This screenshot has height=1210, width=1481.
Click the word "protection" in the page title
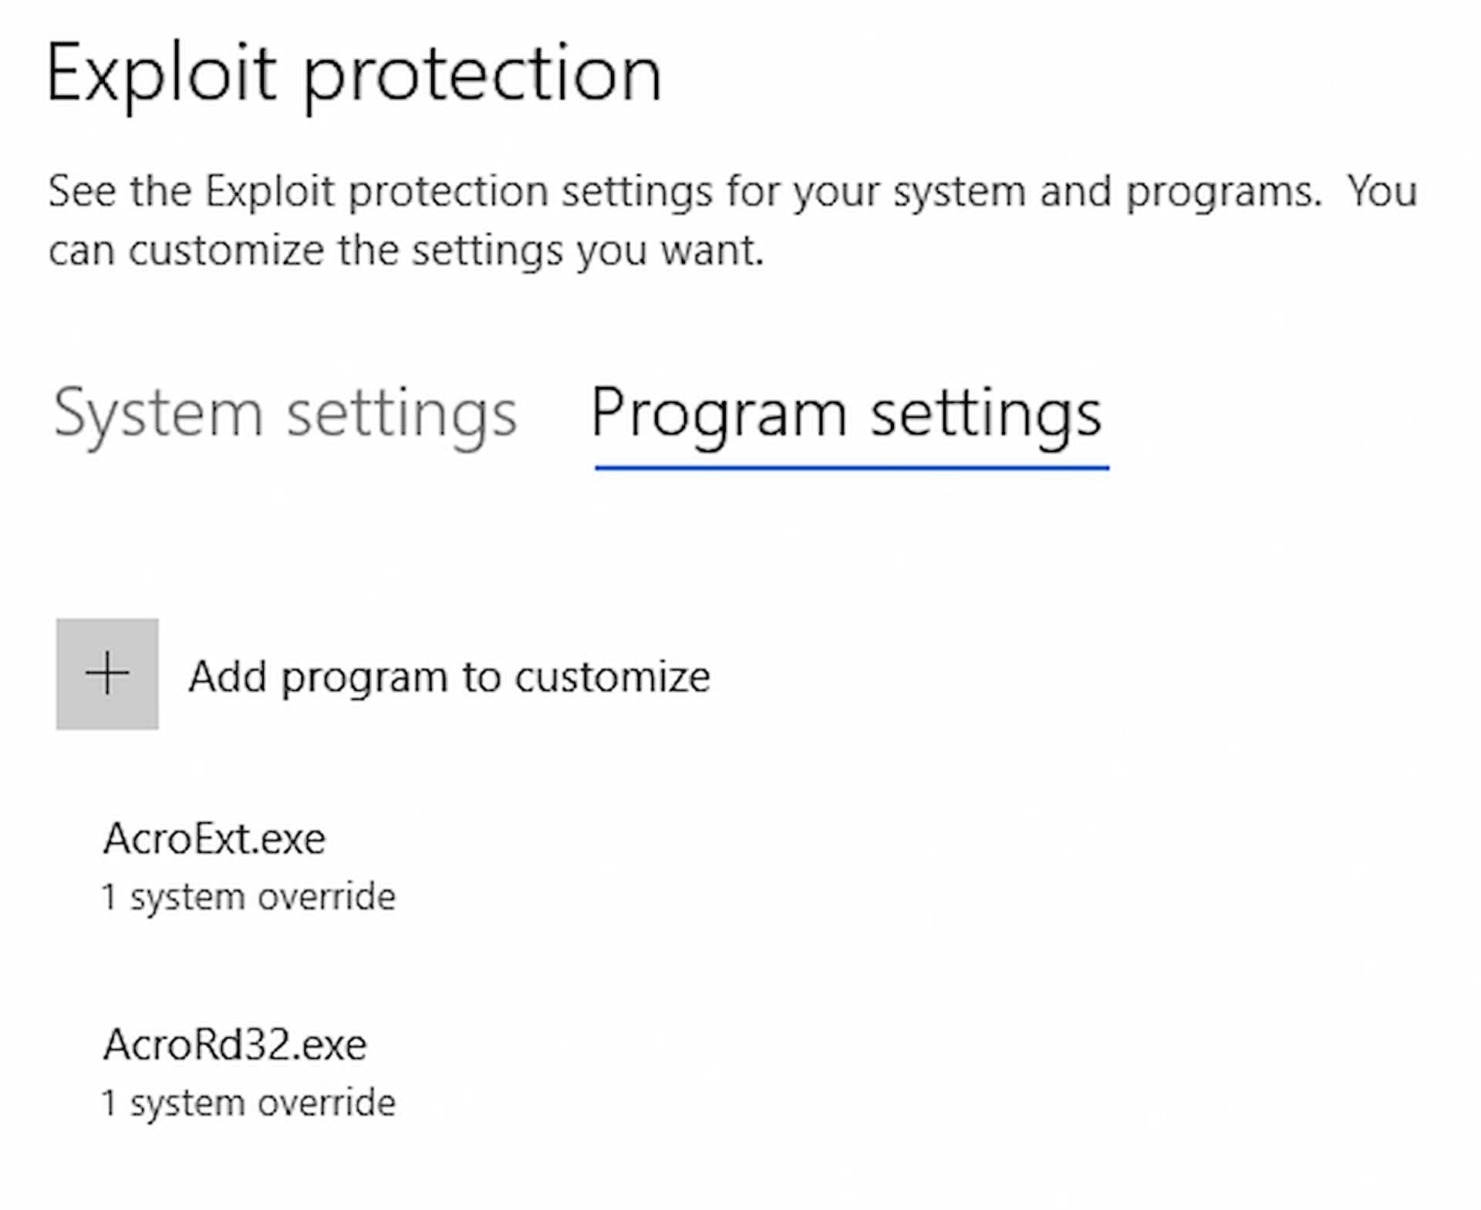pos(482,75)
